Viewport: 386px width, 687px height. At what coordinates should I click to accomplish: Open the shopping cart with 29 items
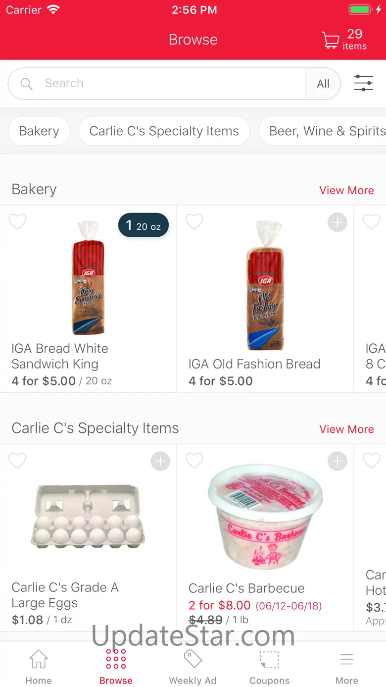[x=344, y=40]
